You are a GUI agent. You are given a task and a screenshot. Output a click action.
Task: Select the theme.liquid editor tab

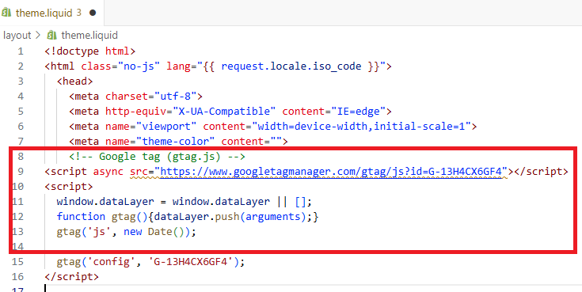[x=52, y=13]
